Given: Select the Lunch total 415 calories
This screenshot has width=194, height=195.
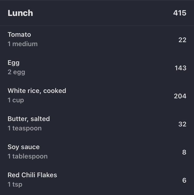Looking at the screenshot, I should pos(180,13).
